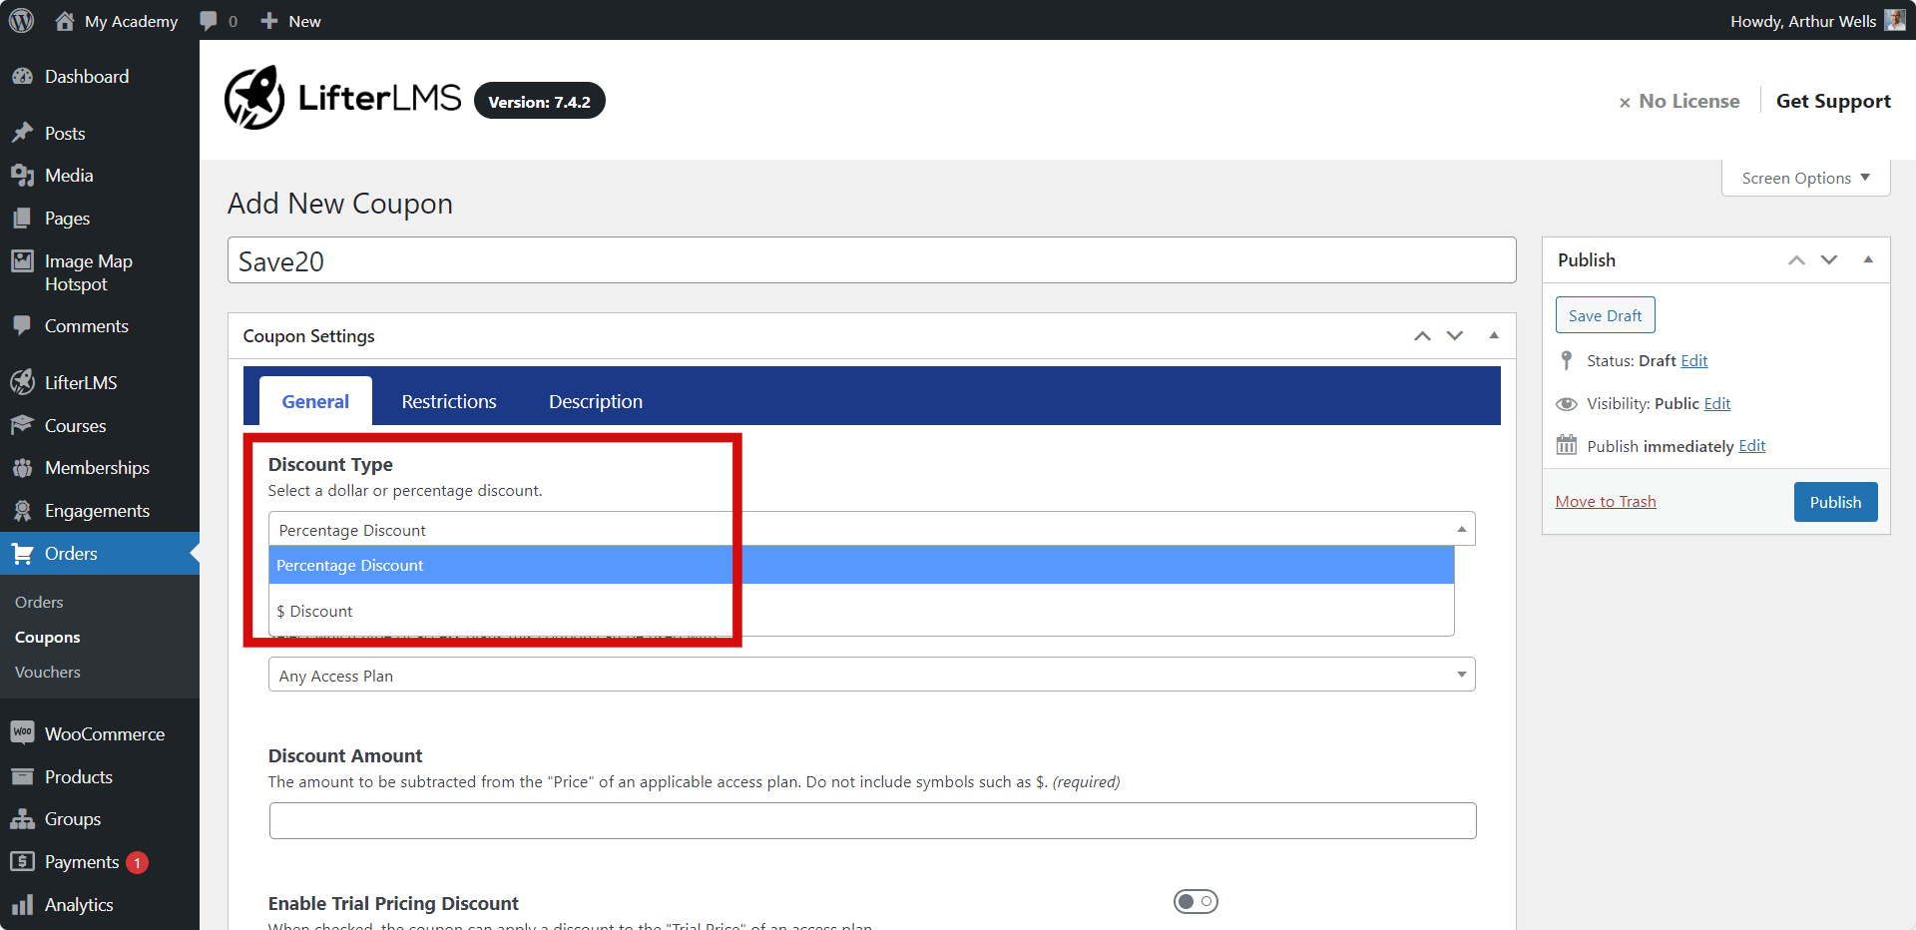Viewport: 1916px width, 930px height.
Task: Open the Discount Type dropdown
Action: (x=871, y=529)
